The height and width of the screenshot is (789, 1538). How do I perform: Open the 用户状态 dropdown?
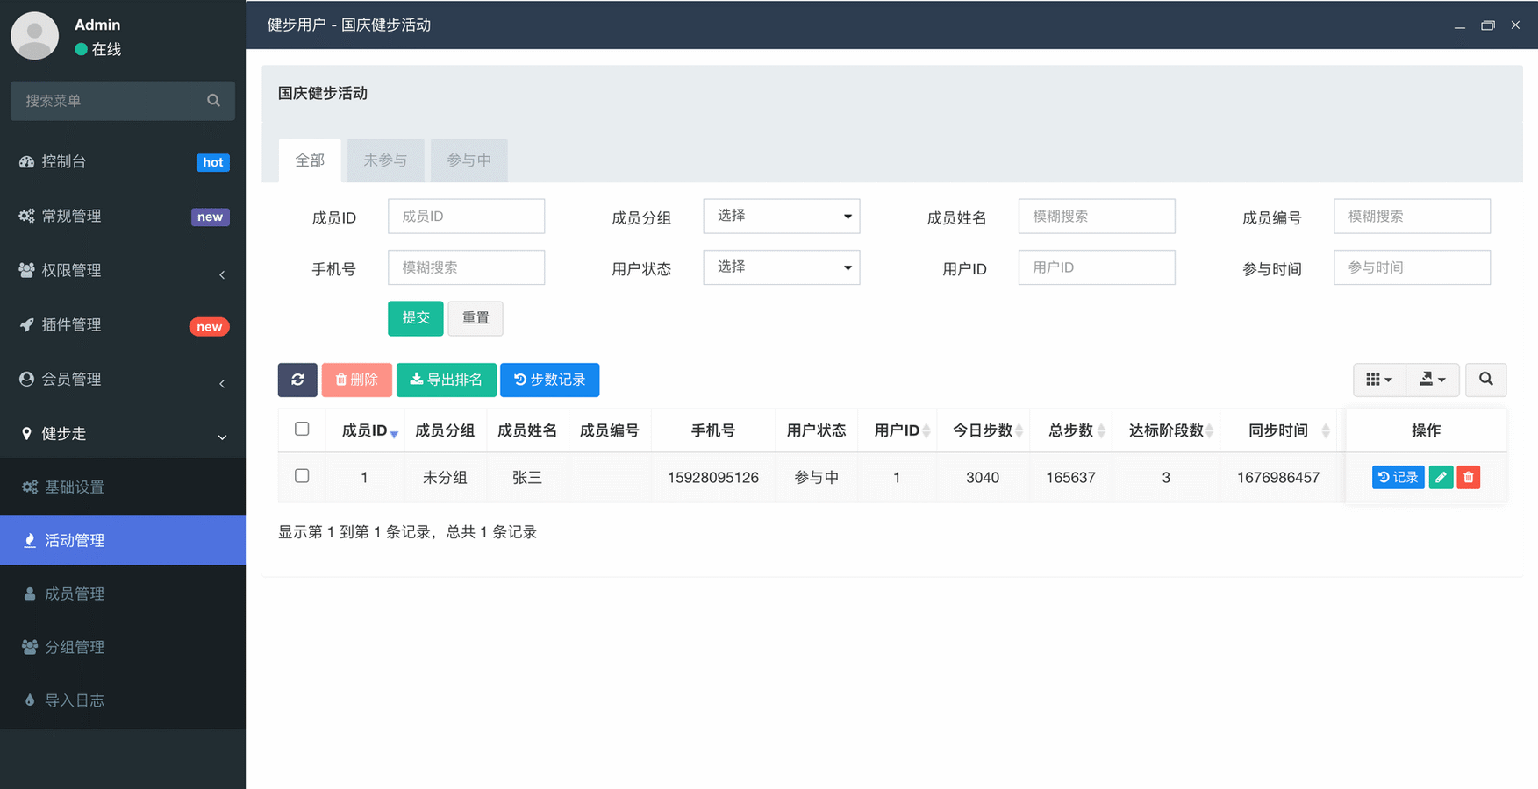point(781,267)
